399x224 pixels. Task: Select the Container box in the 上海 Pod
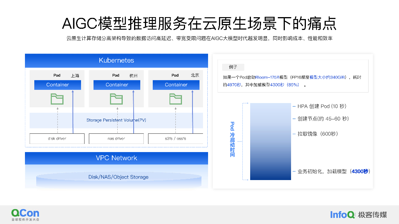click(x=57, y=85)
